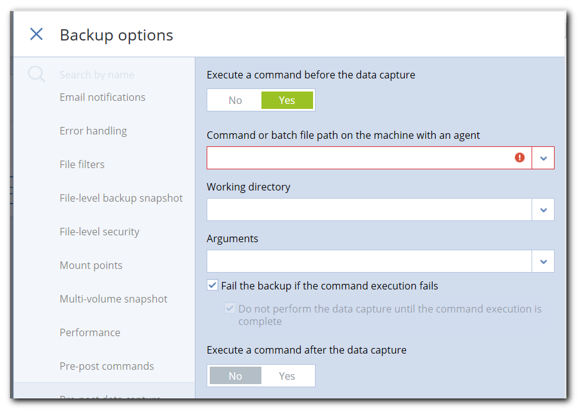
Task: Enable executing a command after data capture
Action: tap(287, 375)
